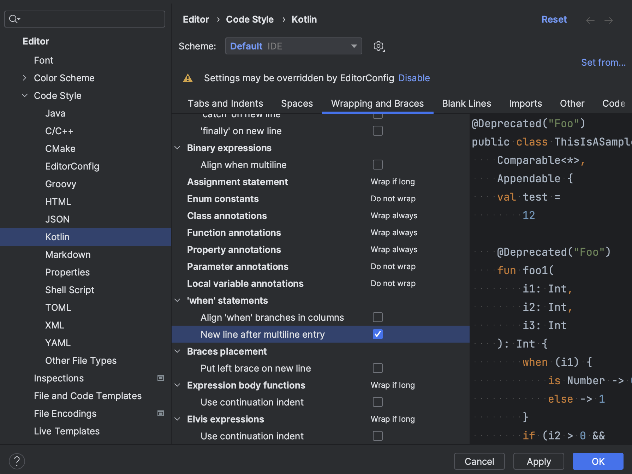Click the Apply button
The width and height of the screenshot is (632, 474).
(x=538, y=461)
